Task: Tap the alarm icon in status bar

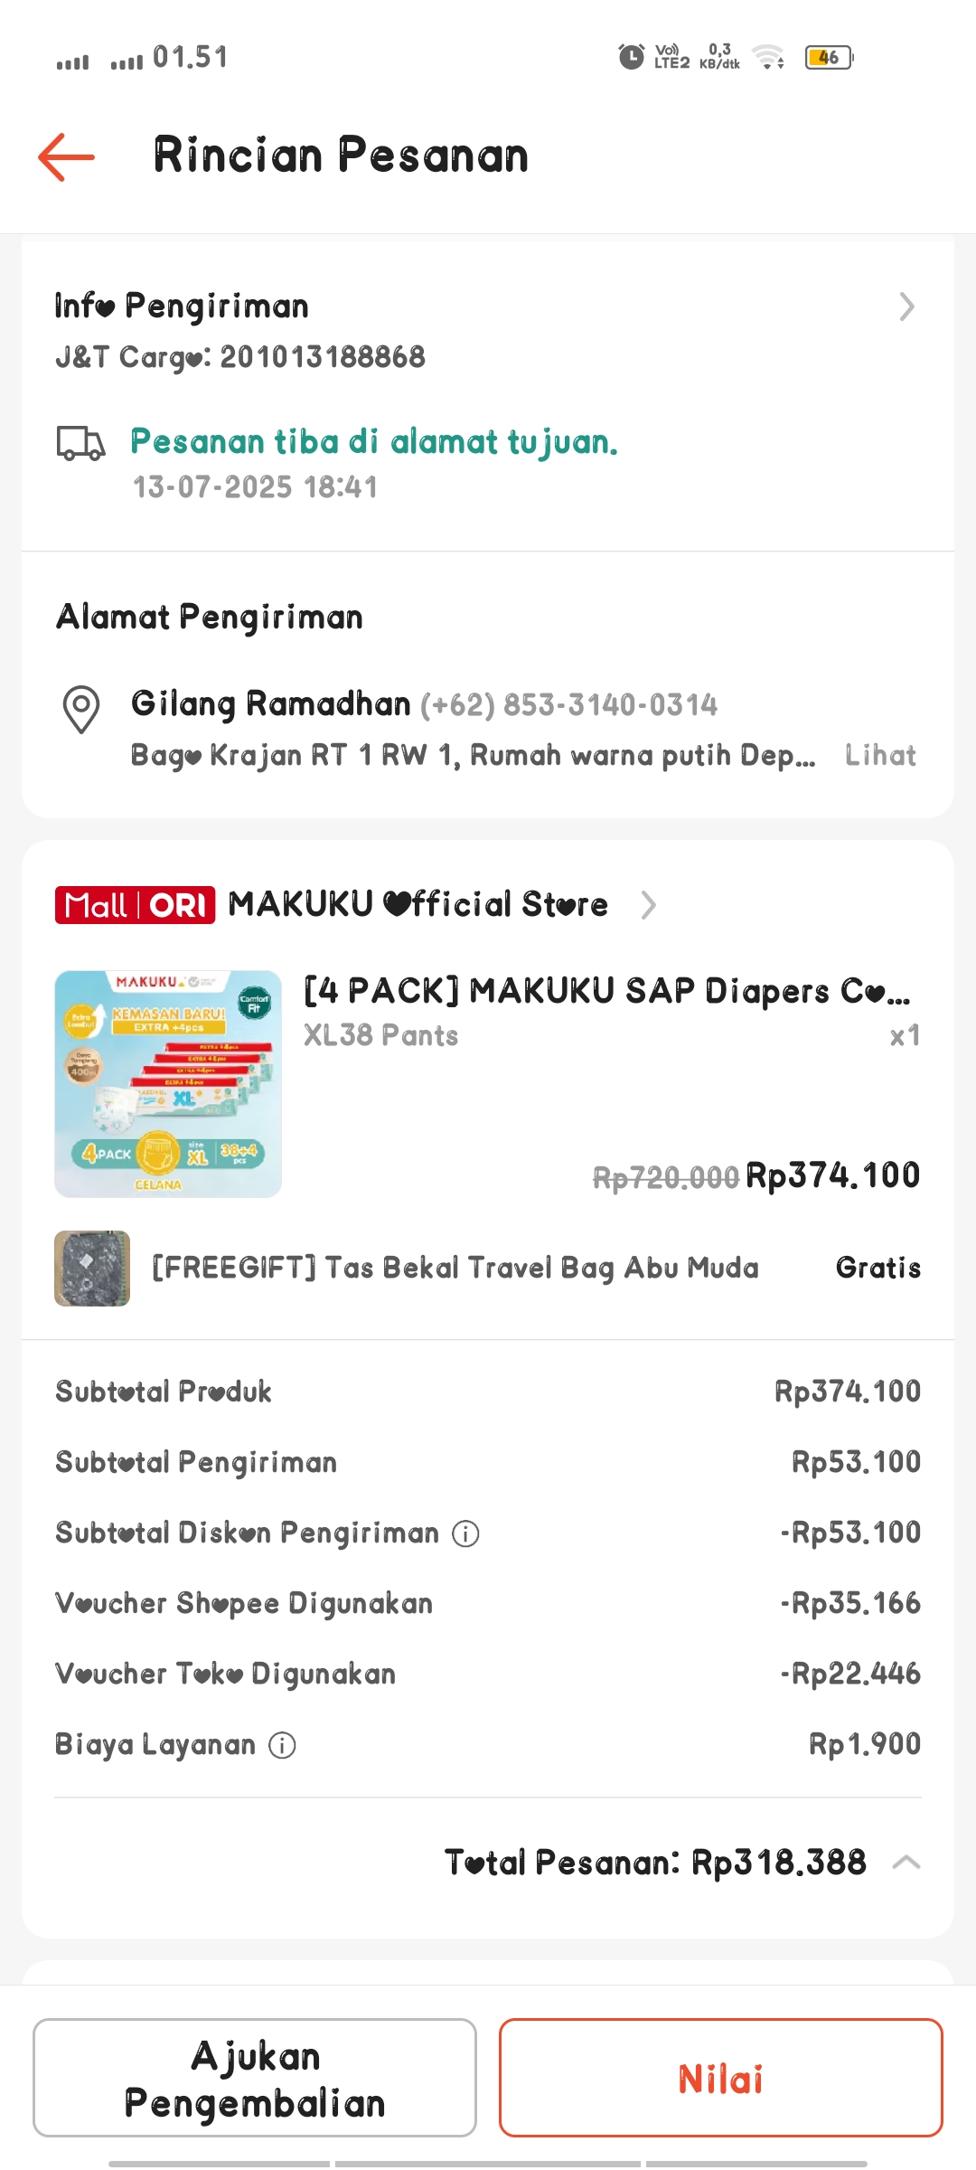Action: tap(631, 57)
